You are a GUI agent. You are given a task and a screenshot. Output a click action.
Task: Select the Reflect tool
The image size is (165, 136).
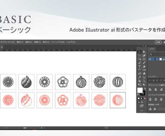click(x=144, y=70)
